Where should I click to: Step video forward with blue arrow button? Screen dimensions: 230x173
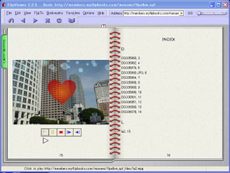(69, 132)
